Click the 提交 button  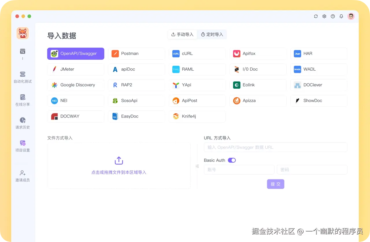click(x=275, y=184)
